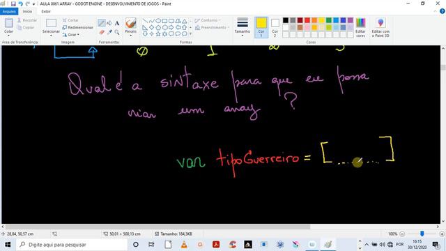
Task: Click the Copiar button
Action: 25,28
